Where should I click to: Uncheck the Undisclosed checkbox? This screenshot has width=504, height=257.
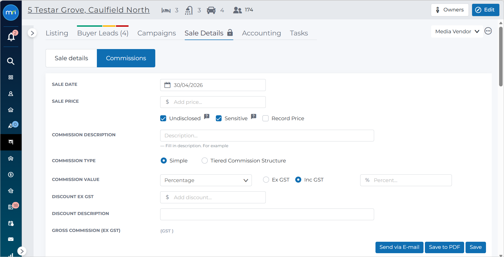click(x=163, y=118)
